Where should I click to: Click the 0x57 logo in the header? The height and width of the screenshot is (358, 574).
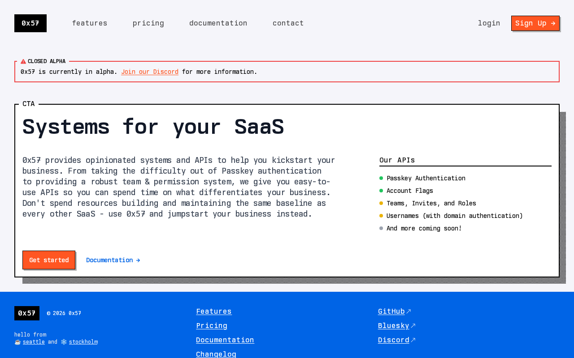[30, 23]
